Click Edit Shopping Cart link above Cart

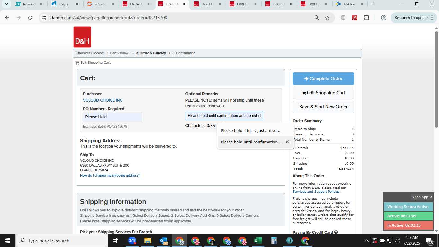(95, 63)
